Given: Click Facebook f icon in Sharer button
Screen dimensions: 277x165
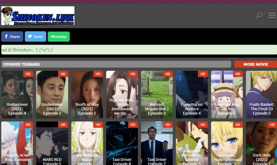Looking at the screenshot, I should click(6, 36).
